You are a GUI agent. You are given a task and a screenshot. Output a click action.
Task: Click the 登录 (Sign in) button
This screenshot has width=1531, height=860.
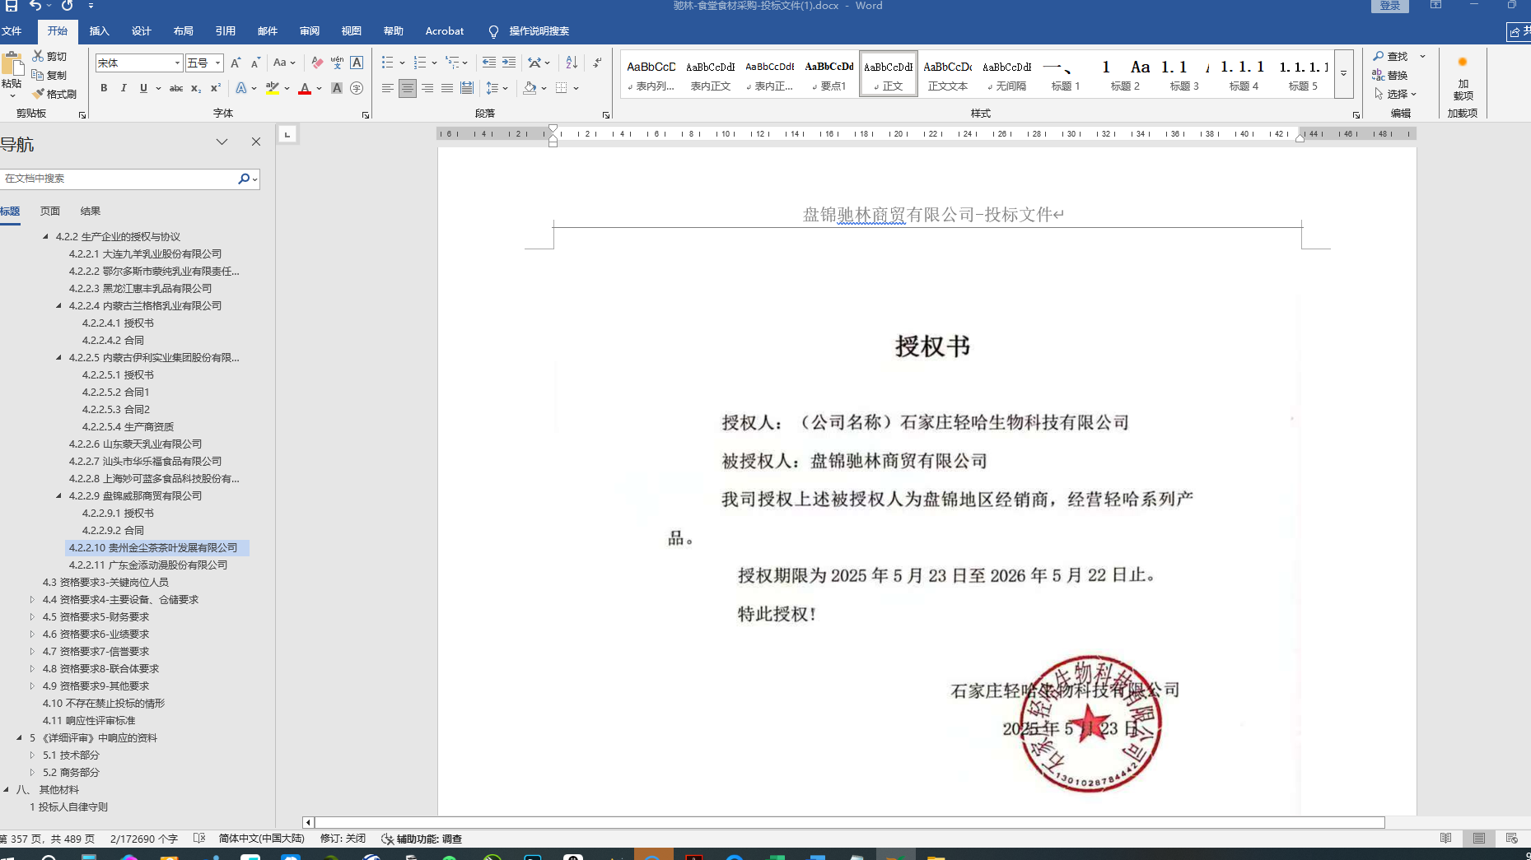1390,6
